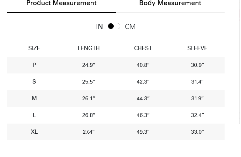The height and width of the screenshot is (157, 241).
Task: Click the 42.3" chest value for S
Action: [x=143, y=82]
